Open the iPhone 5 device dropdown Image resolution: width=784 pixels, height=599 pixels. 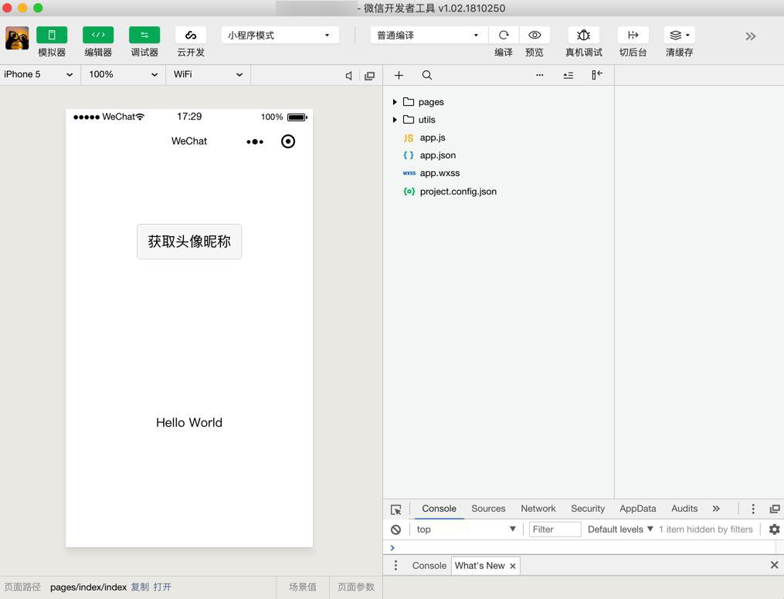[39, 74]
